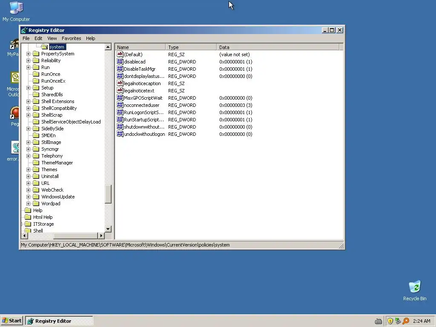This screenshot has height=327, width=436.
Task: Click tree horizontal scroll right arrow
Action: click(x=101, y=235)
